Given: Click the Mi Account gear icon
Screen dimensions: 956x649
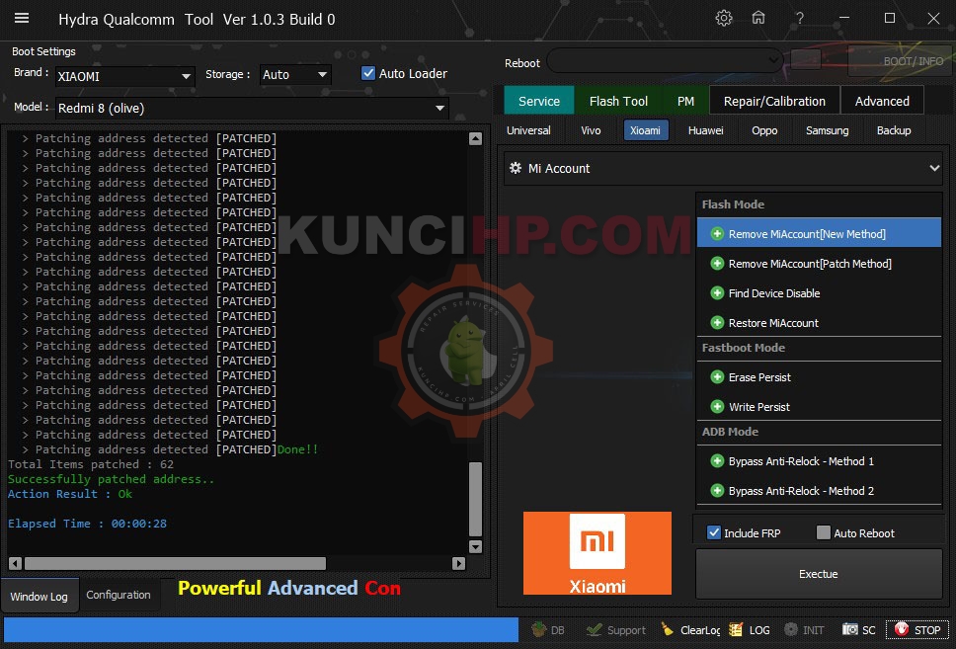Looking at the screenshot, I should [516, 168].
